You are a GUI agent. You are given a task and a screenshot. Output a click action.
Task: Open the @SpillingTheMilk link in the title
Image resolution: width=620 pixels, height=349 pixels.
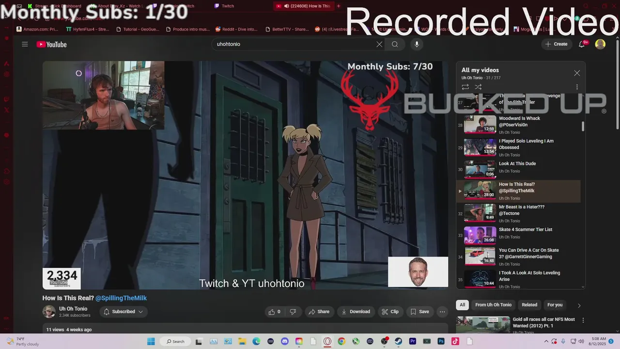[x=121, y=298]
